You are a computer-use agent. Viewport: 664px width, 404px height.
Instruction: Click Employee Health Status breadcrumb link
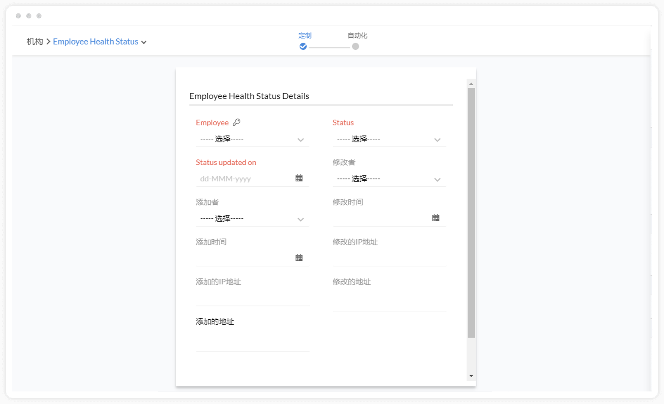[95, 42]
